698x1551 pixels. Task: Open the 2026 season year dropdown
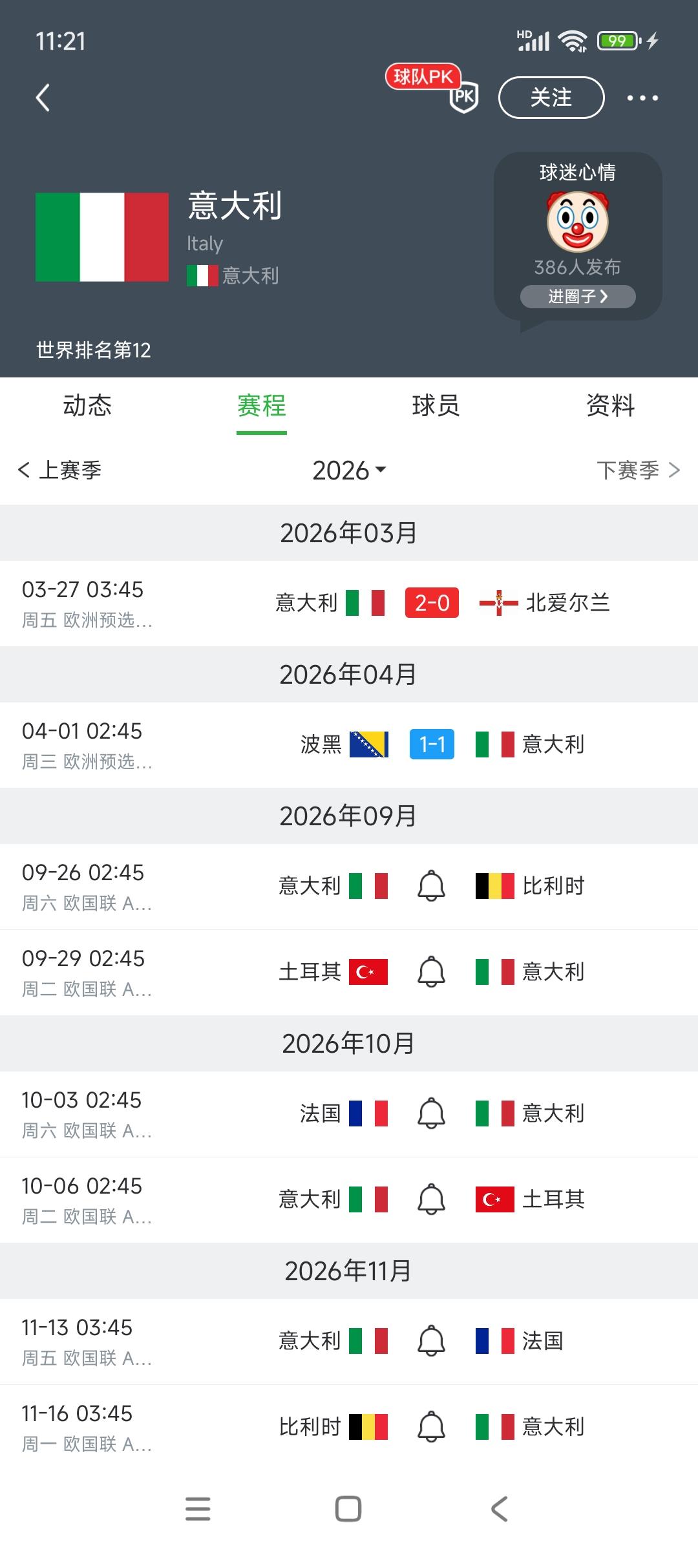pyautogui.click(x=349, y=470)
